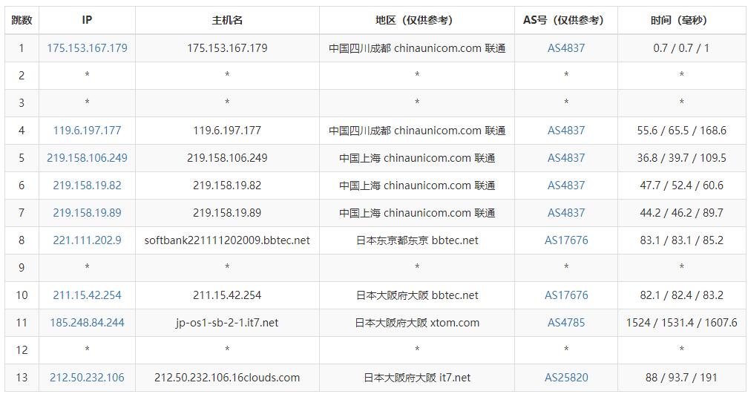Select hop number 12 cell
This screenshot has width=748, height=394.
[x=22, y=350]
